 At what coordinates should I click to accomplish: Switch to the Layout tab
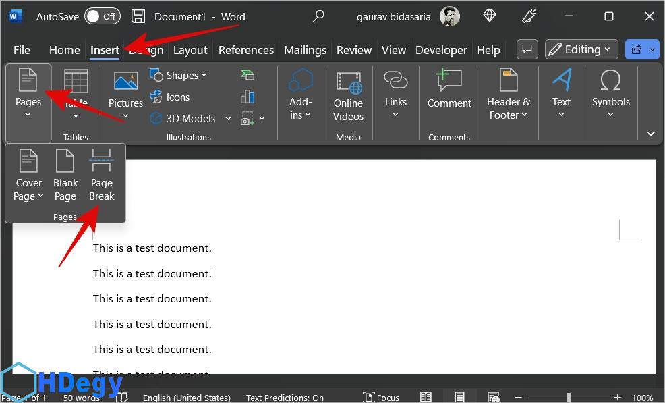(190, 50)
